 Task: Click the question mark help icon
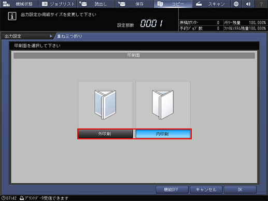pos(261,4)
